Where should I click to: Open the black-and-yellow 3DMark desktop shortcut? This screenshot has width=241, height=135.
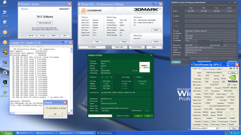5,54
